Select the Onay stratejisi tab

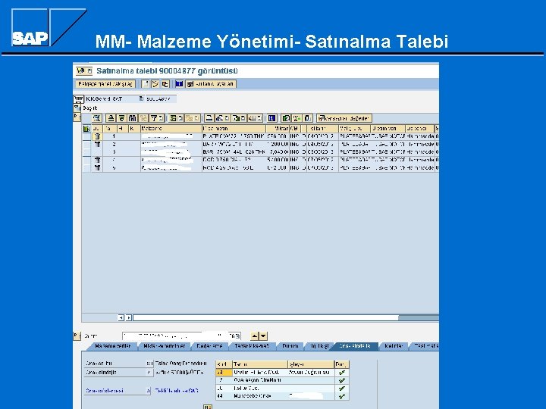click(354, 346)
